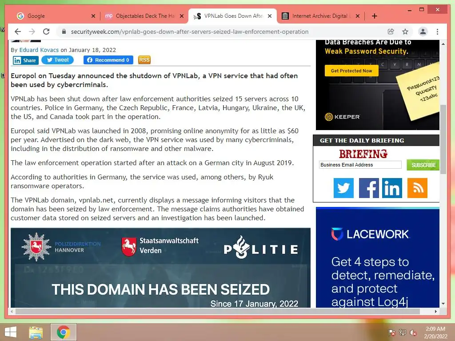Image resolution: width=455 pixels, height=341 pixels.
Task: Click the seized domain banner image
Action: pyautogui.click(x=160, y=268)
